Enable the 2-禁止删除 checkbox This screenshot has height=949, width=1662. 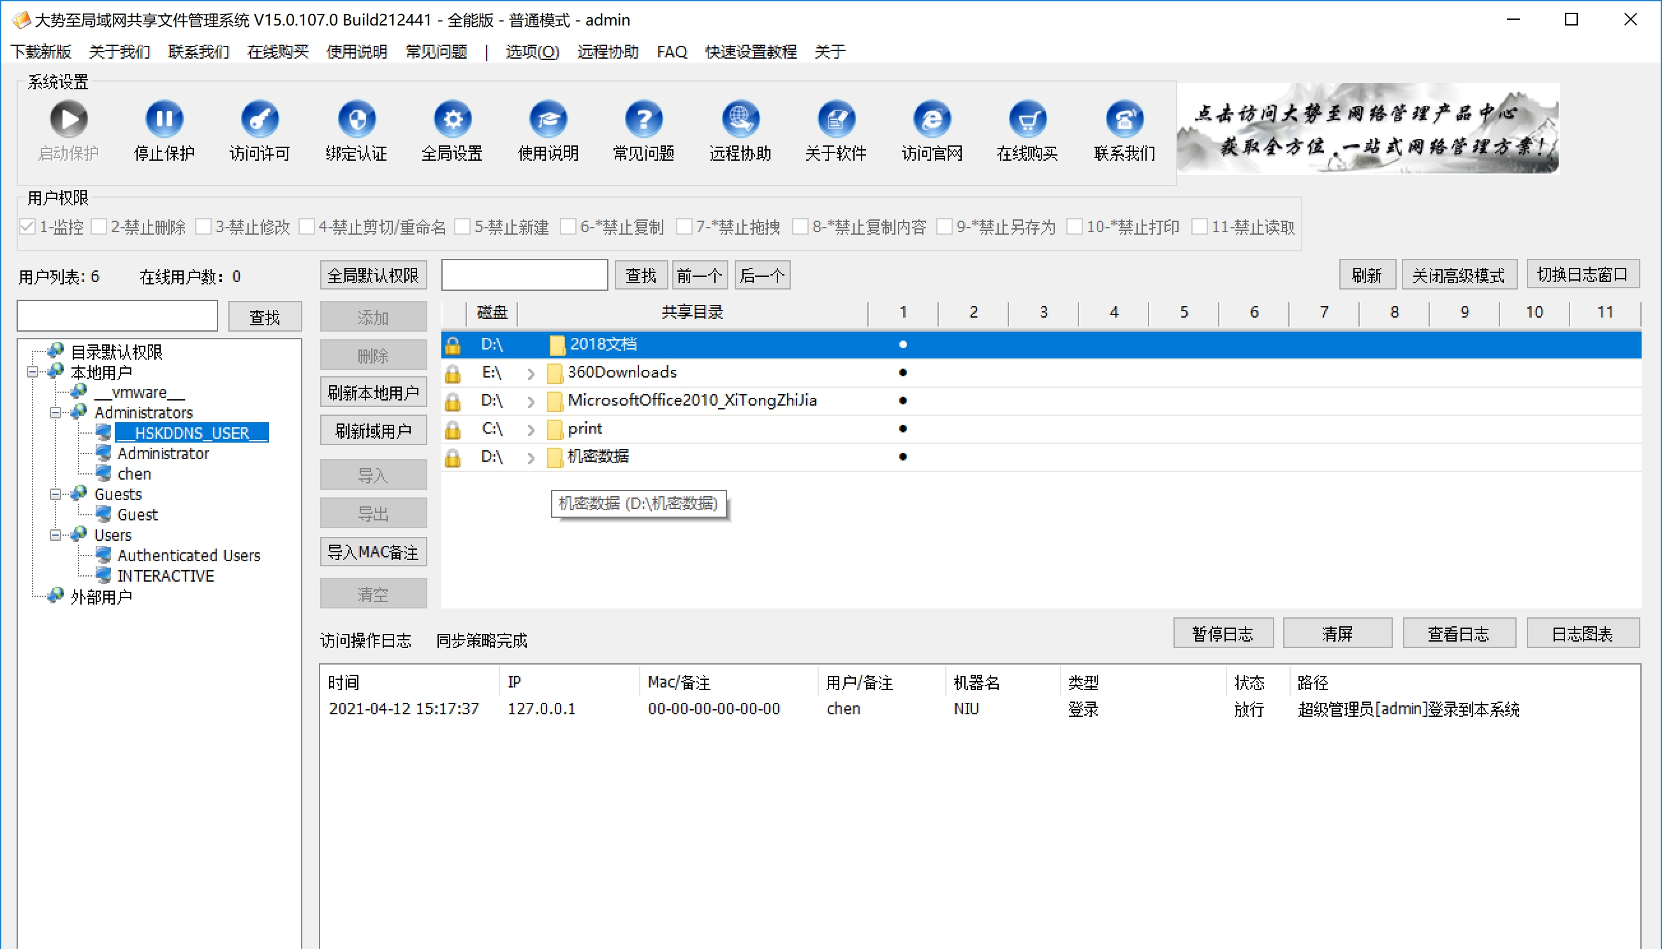click(x=99, y=226)
